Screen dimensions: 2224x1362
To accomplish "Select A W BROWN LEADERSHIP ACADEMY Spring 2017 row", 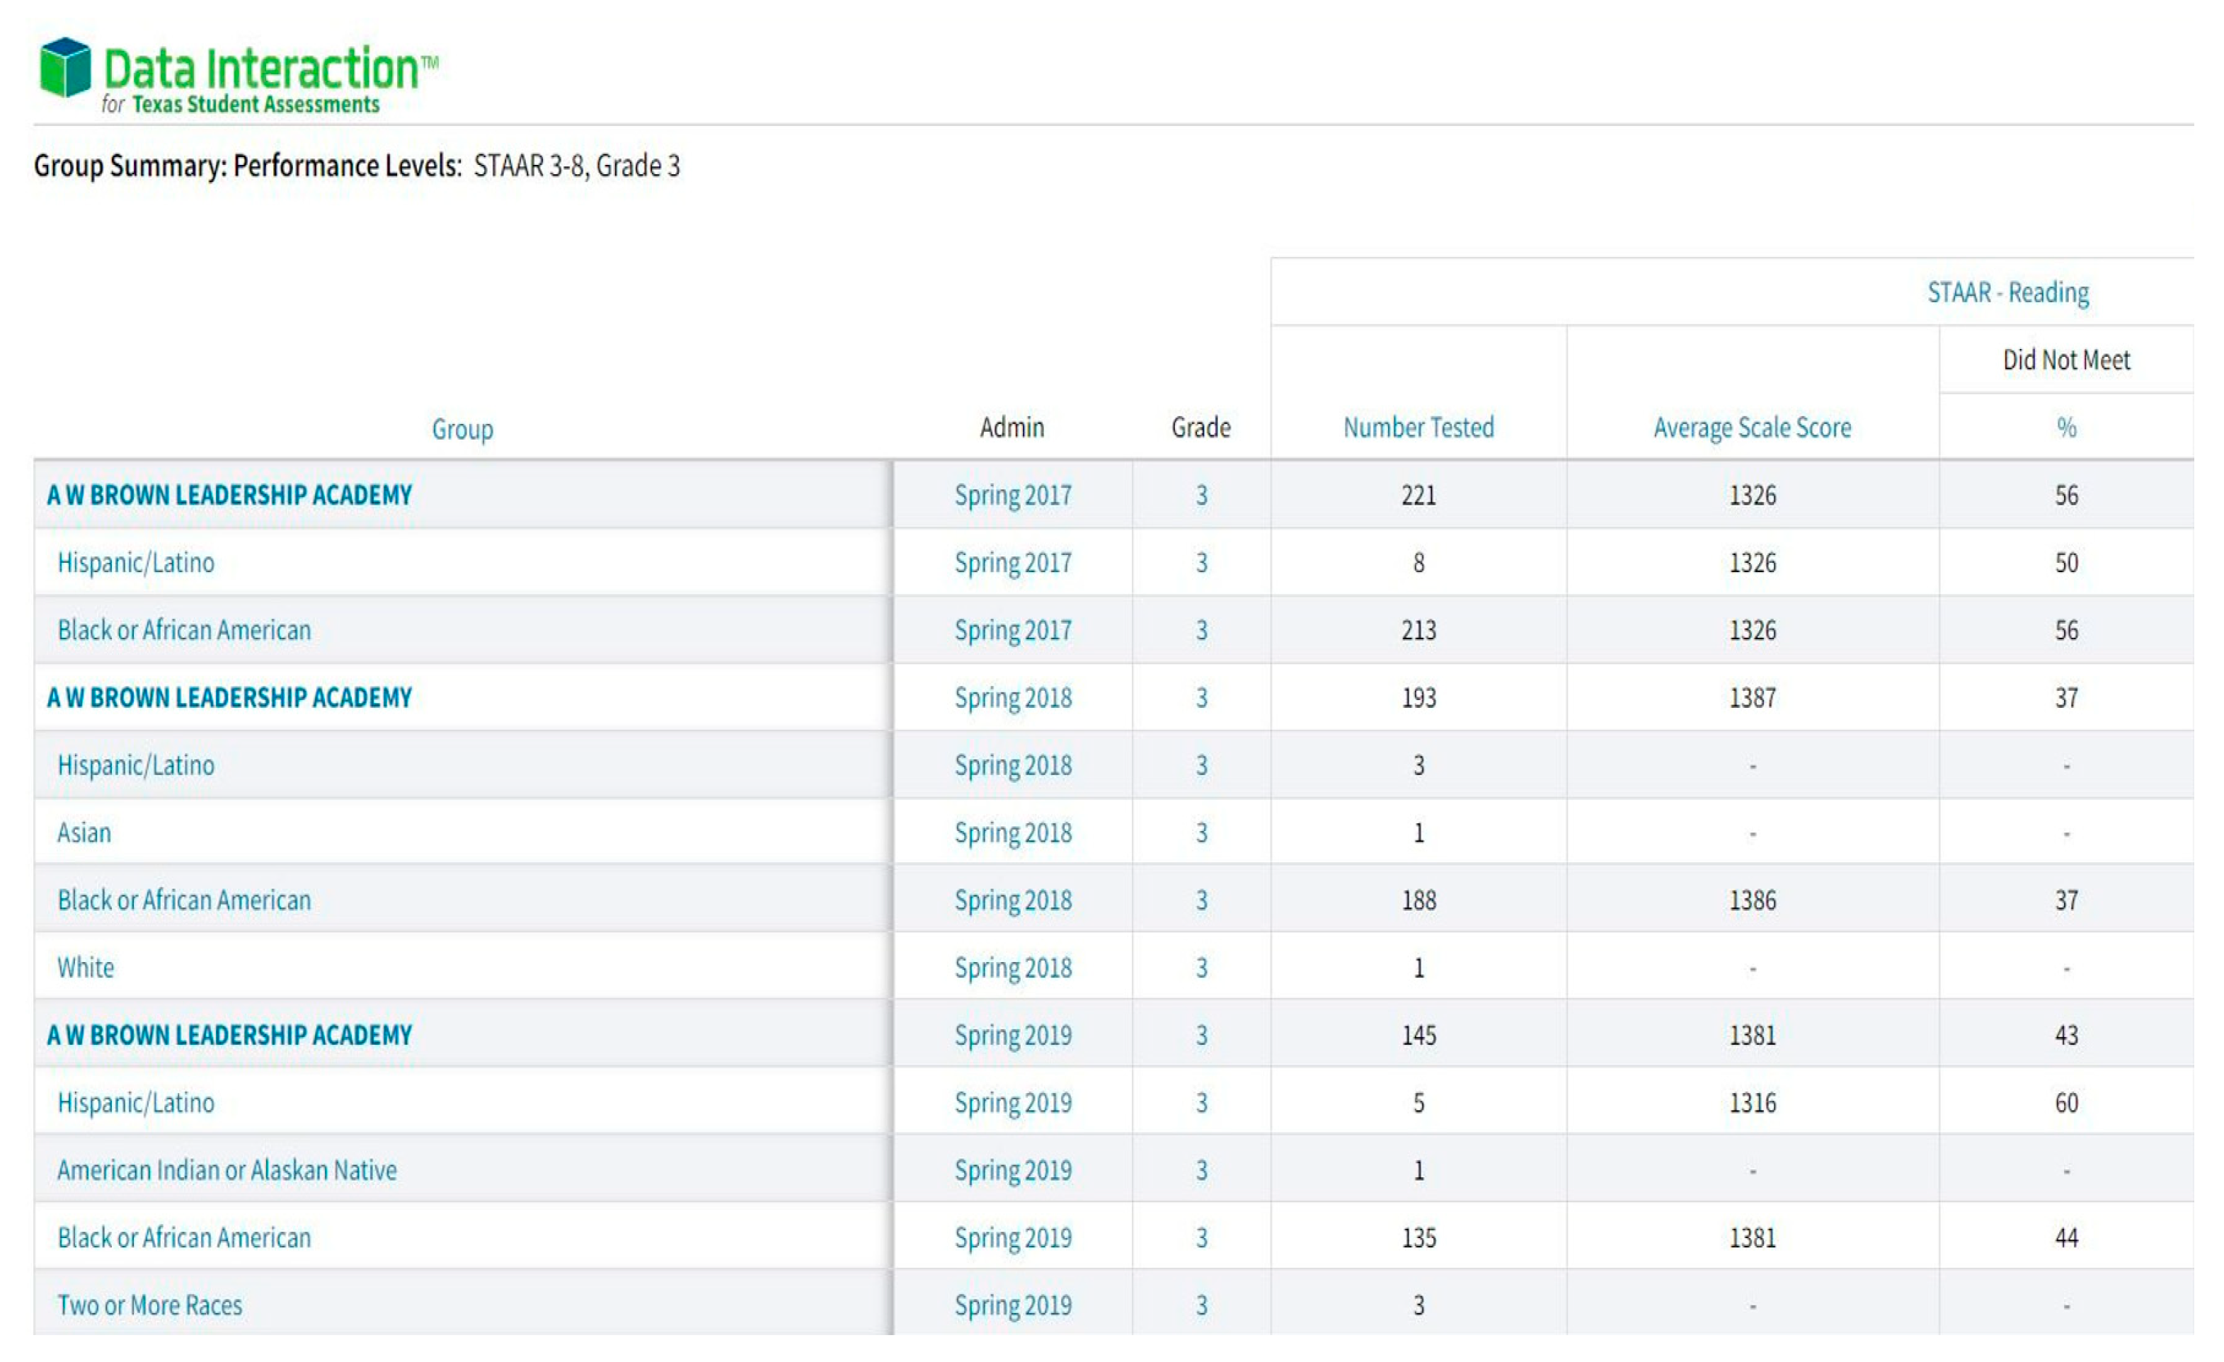I will [229, 493].
